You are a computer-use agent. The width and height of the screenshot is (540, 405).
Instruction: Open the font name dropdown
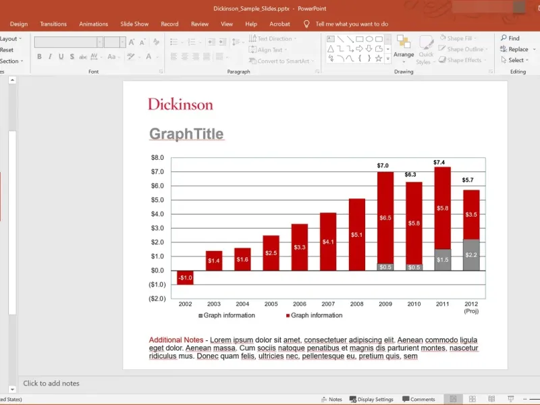point(99,42)
